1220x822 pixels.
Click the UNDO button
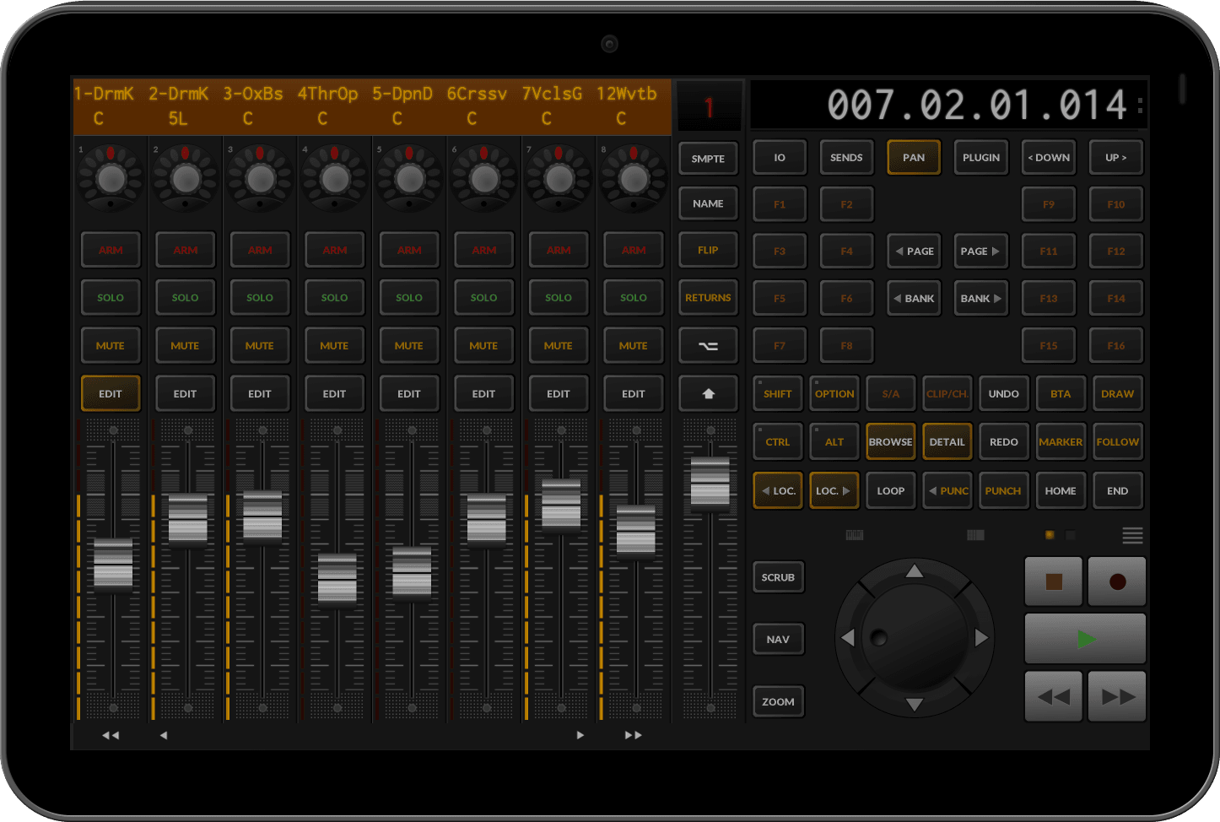pos(1003,394)
